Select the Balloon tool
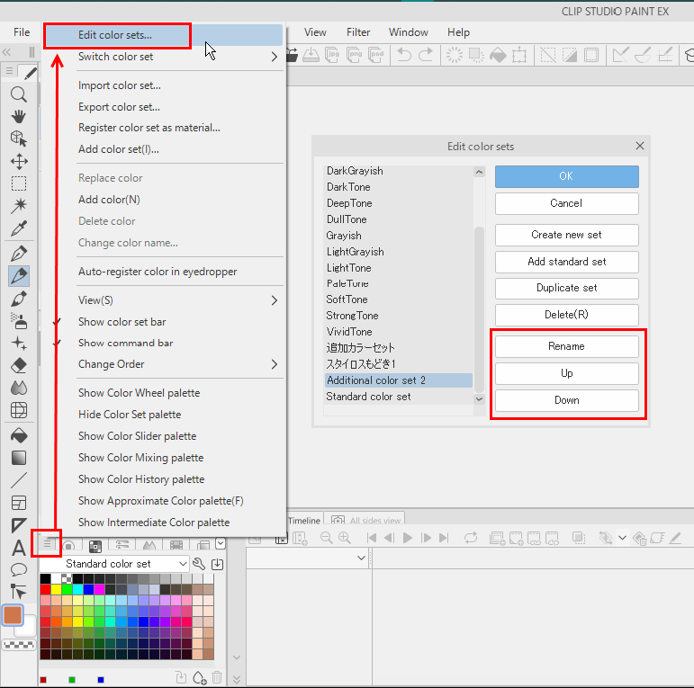The width and height of the screenshot is (694, 688). click(x=19, y=570)
